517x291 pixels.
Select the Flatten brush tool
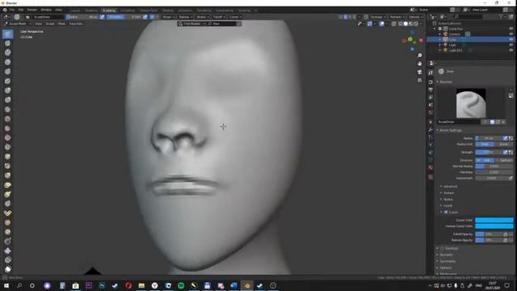click(8, 129)
